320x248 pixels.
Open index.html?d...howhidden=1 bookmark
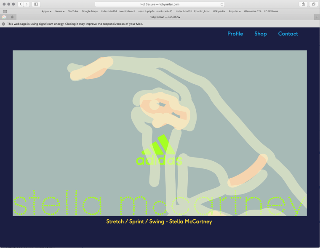point(118,11)
